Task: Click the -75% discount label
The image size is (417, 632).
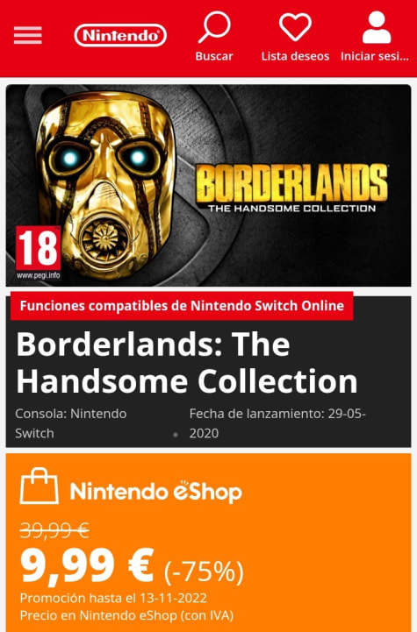Action: tap(204, 572)
